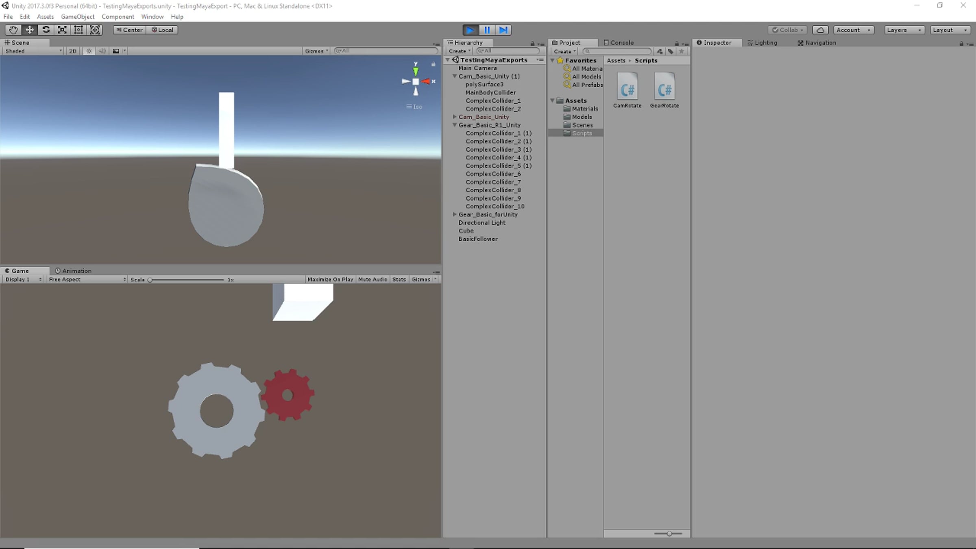
Task: Open the Display 1 dropdown
Action: pos(23,279)
